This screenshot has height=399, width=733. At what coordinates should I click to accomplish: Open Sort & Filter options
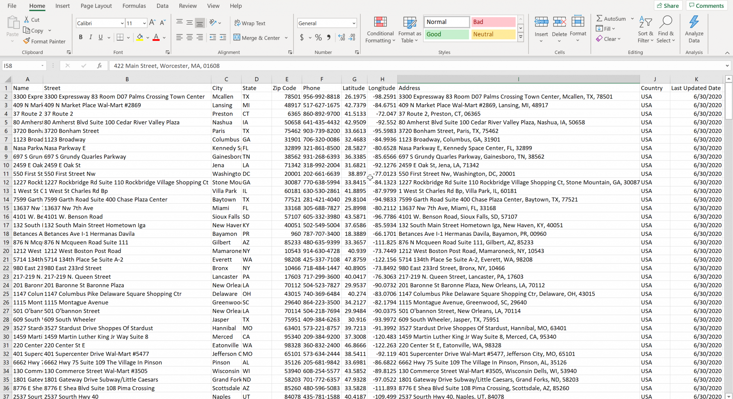(645, 29)
